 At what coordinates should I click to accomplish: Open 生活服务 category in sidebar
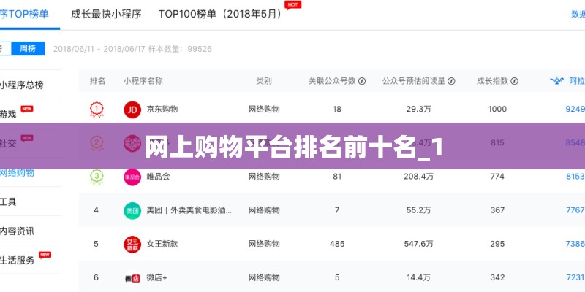click(x=17, y=261)
